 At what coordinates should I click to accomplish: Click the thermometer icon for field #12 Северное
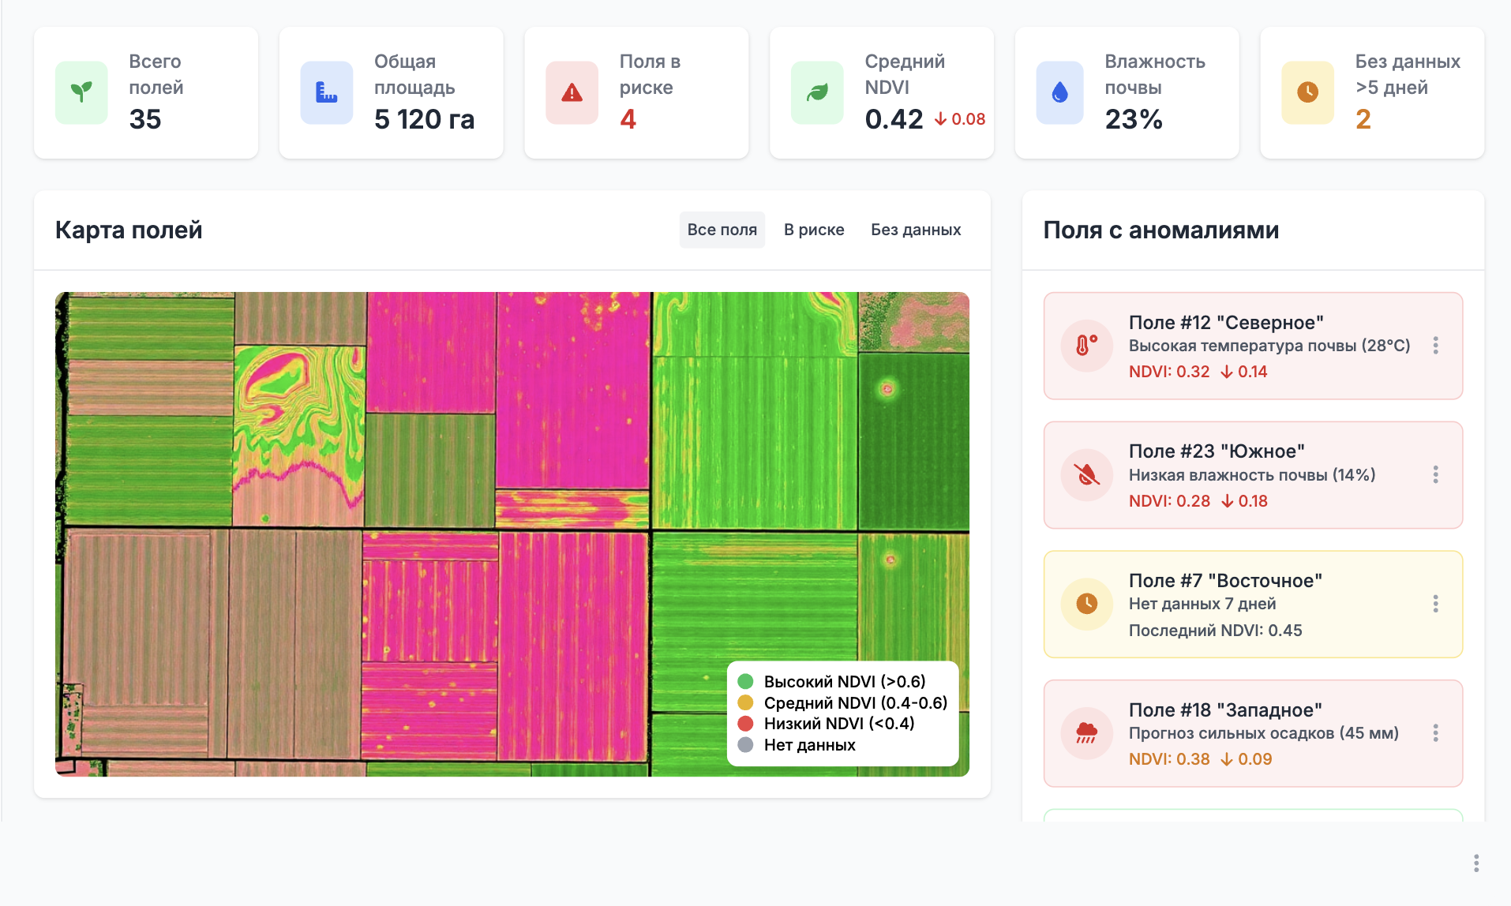pyautogui.click(x=1086, y=345)
